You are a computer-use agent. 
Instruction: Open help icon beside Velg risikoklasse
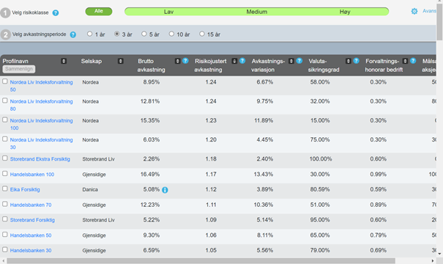click(x=56, y=12)
